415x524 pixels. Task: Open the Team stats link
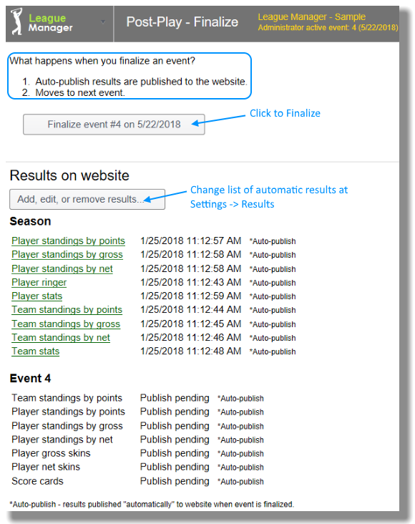pyautogui.click(x=36, y=351)
